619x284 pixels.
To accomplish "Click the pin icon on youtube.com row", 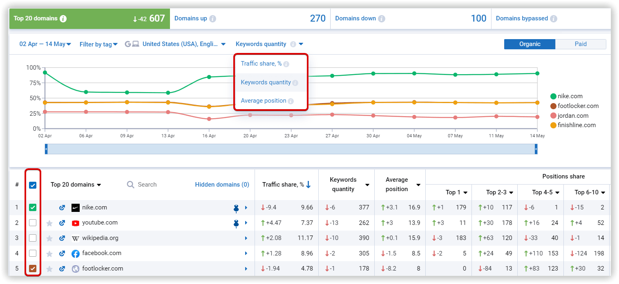I will 236,223.
